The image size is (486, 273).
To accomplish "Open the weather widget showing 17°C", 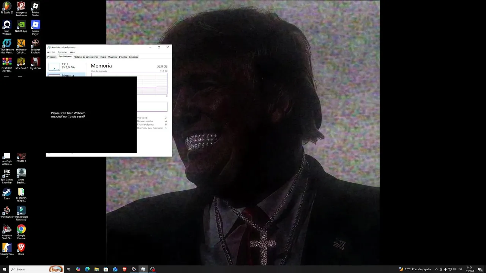I will [x=415, y=269].
